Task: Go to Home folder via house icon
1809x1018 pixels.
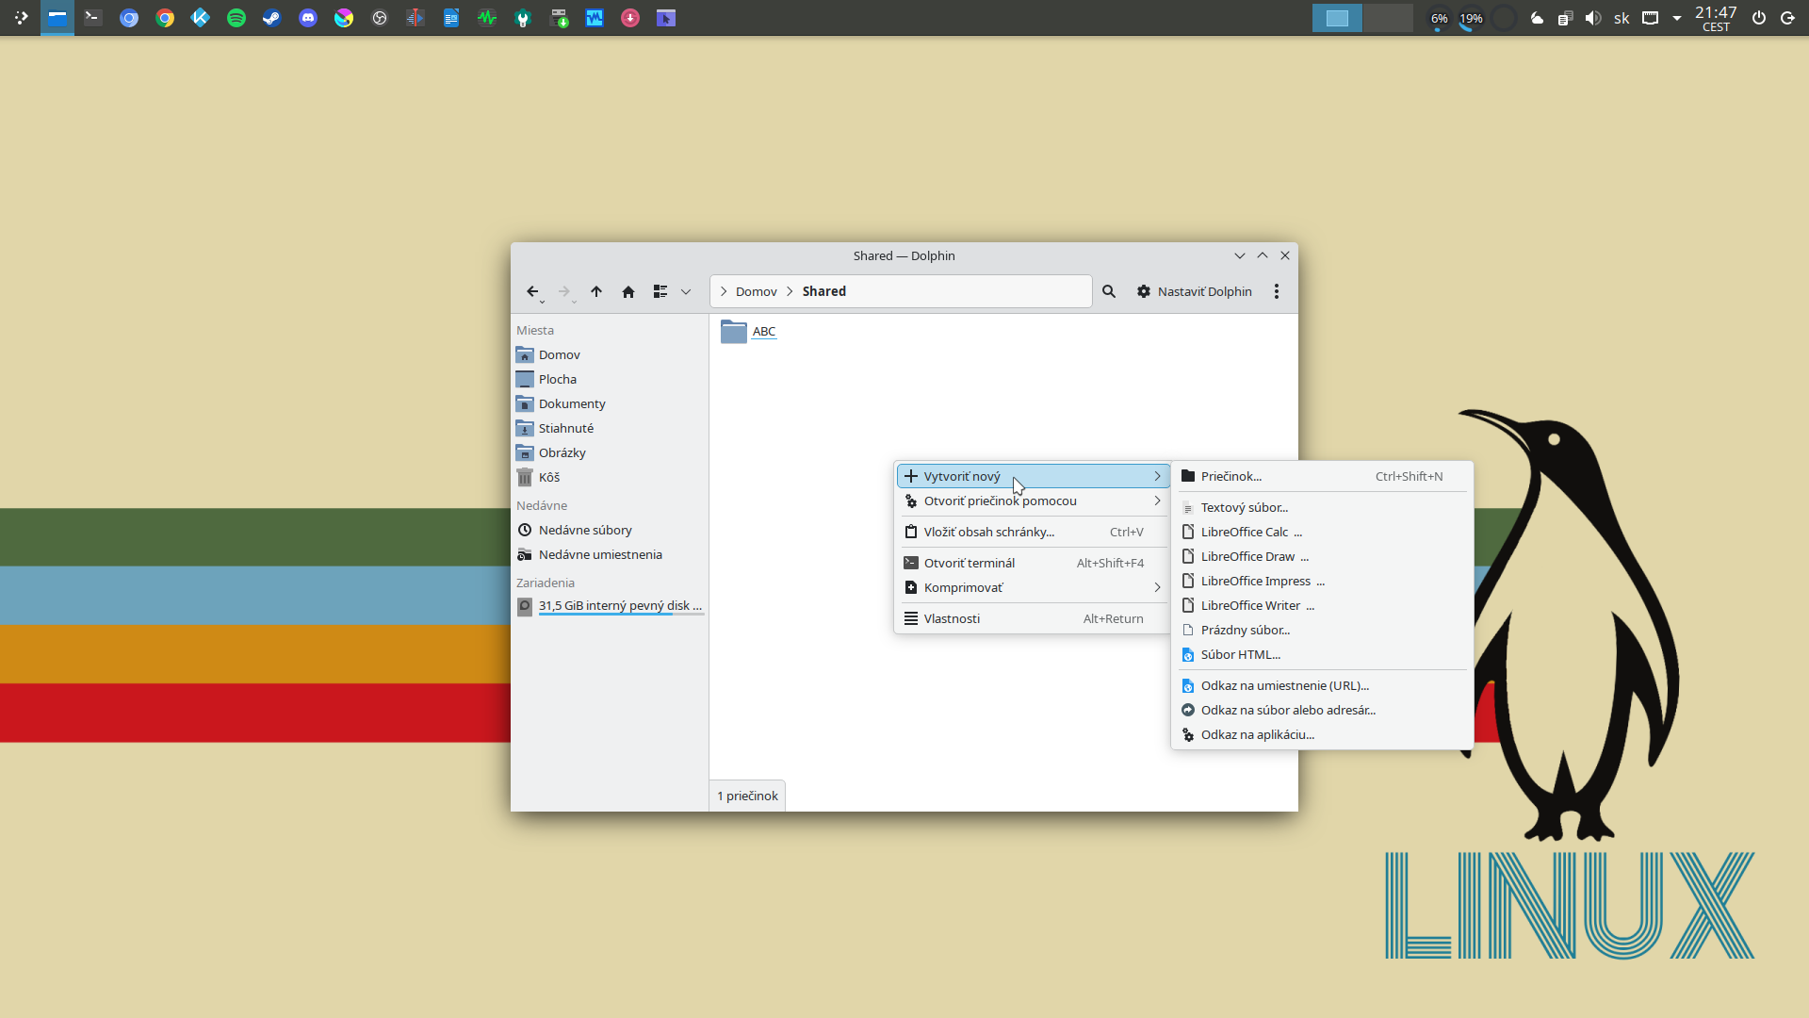Action: tap(628, 292)
